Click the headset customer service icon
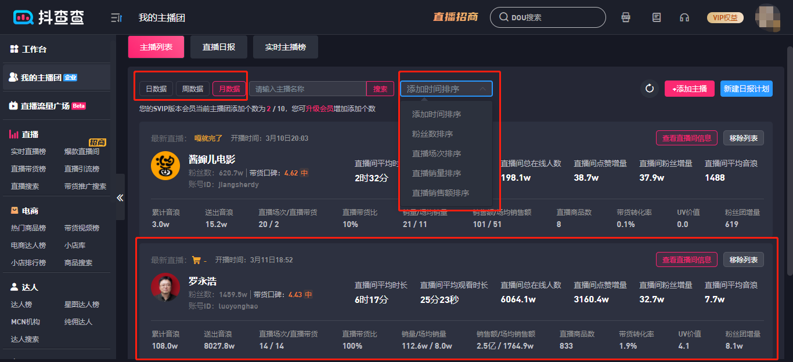The height and width of the screenshot is (362, 793). click(x=684, y=17)
